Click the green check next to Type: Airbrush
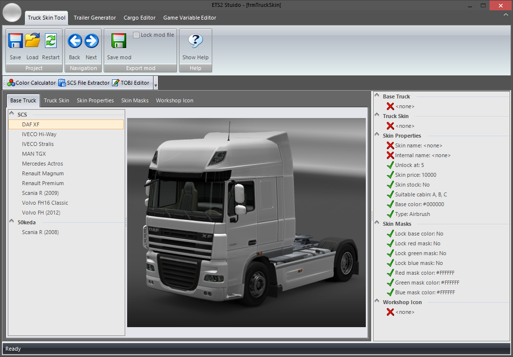 point(390,214)
